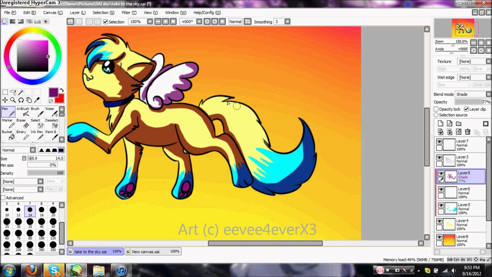The height and width of the screenshot is (277, 492).
Task: Click the layer Opacity slider
Action: [473, 102]
